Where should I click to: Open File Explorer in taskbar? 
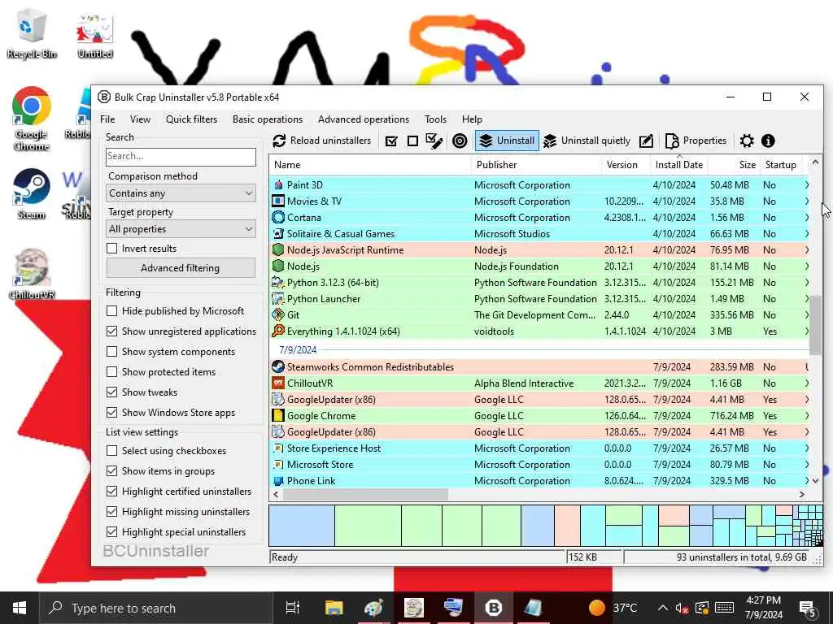click(334, 608)
